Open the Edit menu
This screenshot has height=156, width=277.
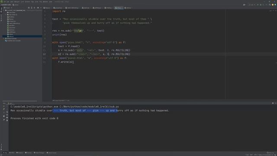[x=8, y=2]
